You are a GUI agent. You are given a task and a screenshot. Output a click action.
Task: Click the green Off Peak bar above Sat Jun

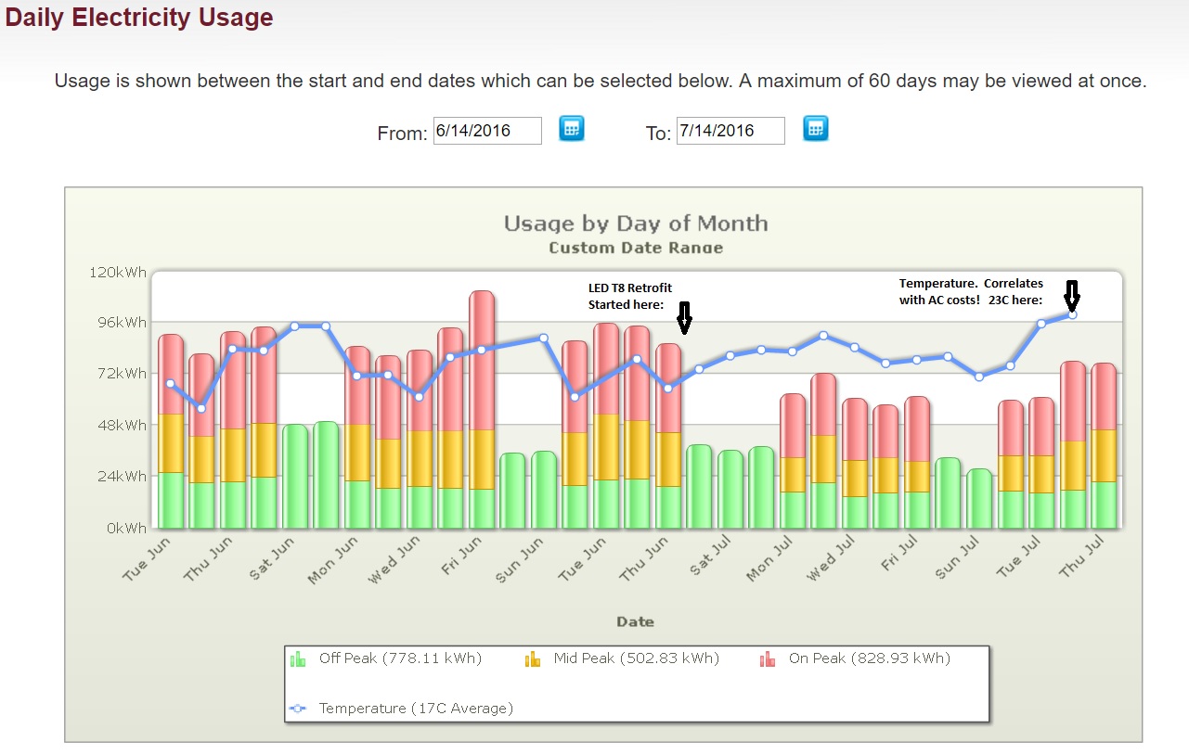[x=294, y=476]
